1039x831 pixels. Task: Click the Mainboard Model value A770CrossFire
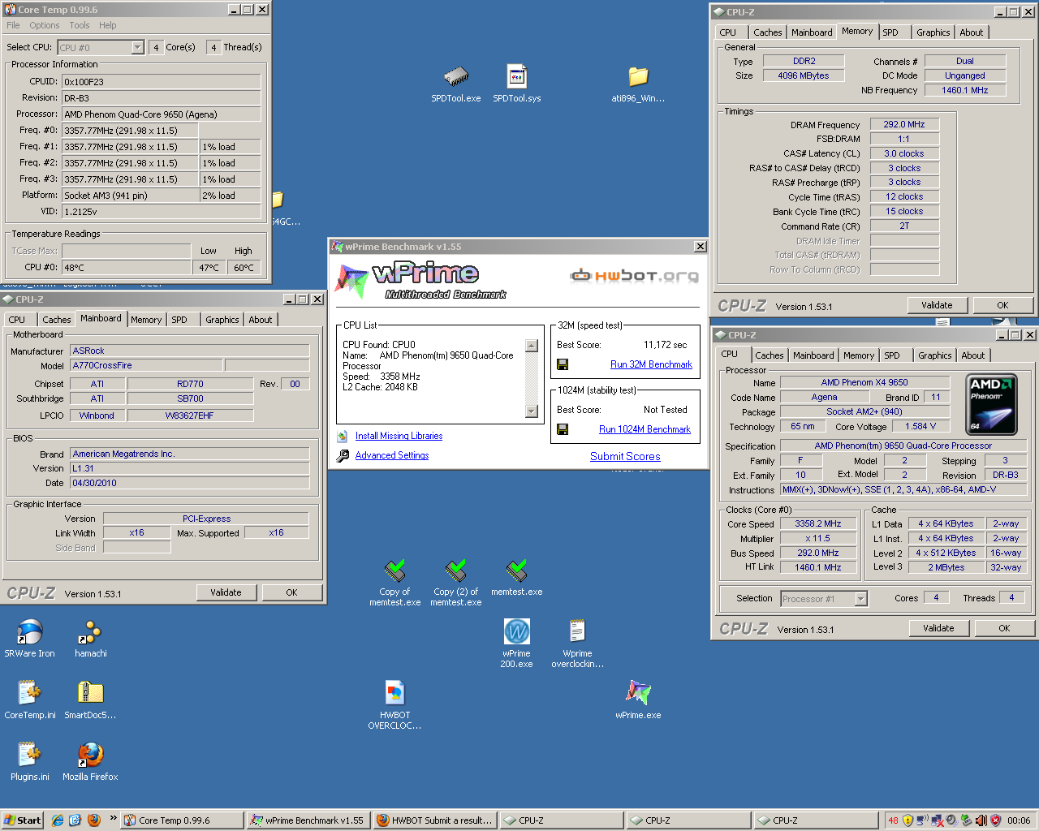point(146,365)
